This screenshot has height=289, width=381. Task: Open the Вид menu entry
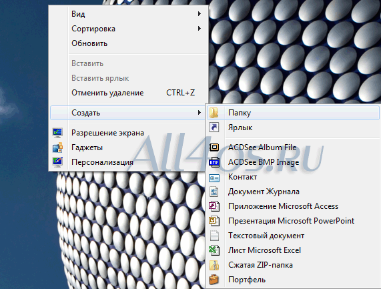[128, 14]
